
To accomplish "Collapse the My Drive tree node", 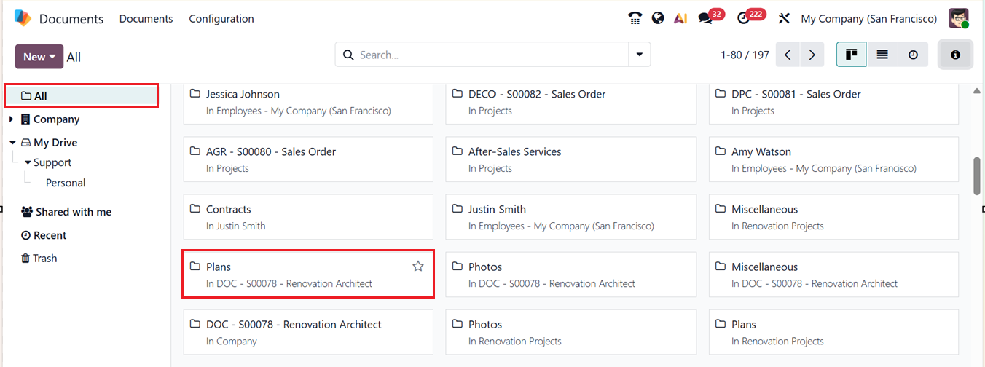I will click(12, 143).
